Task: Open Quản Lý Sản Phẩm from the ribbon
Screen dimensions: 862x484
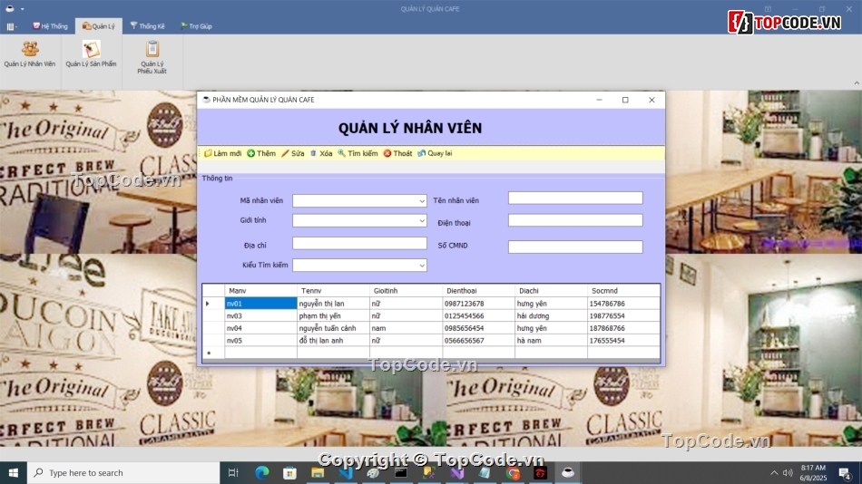Action: click(91, 54)
